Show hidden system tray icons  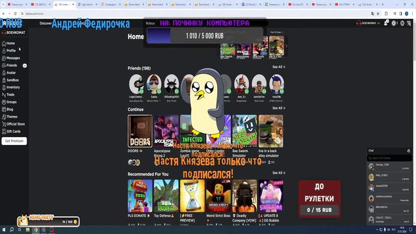377,229
